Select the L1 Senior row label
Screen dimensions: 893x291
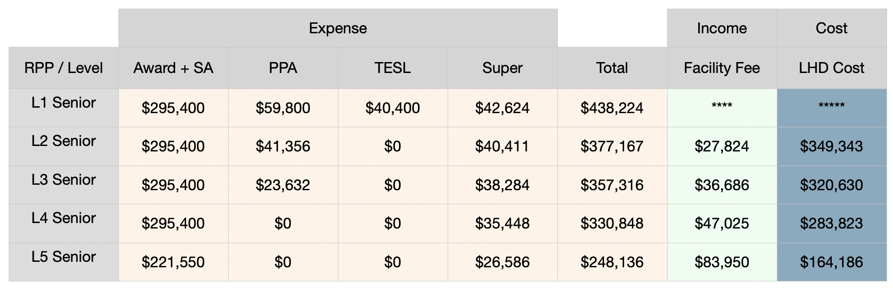[64, 103]
